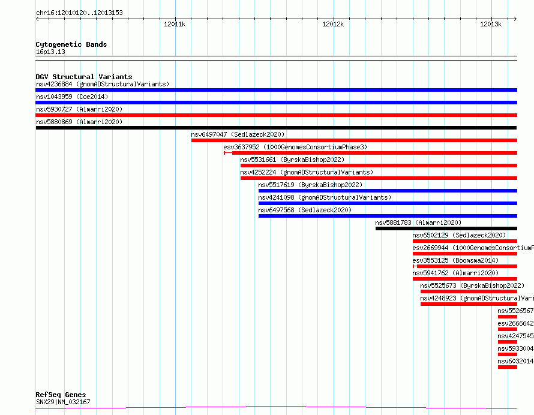Click the nsv4248923 variant label

[x=477, y=298]
